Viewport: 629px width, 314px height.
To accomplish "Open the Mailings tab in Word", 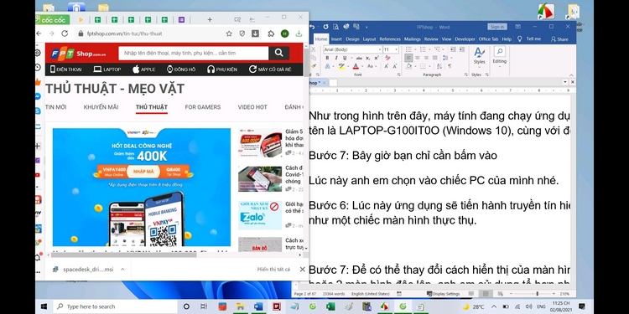I will click(413, 39).
